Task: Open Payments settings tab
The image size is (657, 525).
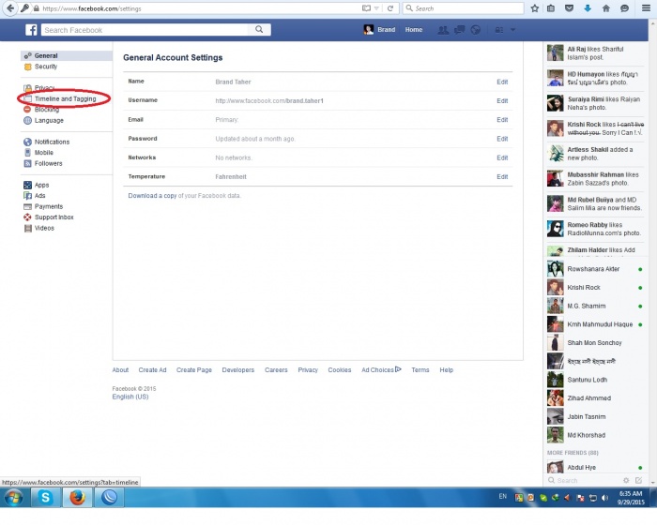Action: coord(49,207)
